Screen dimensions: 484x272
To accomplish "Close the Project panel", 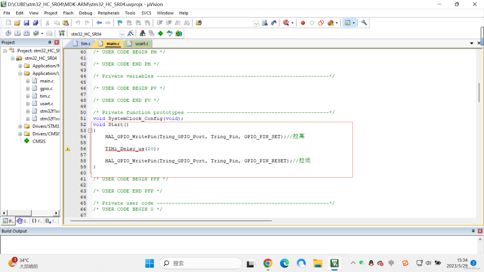I will tap(57, 42).
